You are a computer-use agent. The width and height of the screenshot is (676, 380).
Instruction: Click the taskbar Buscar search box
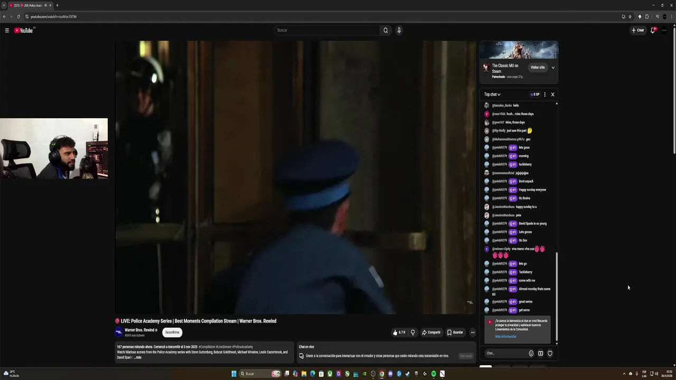(260, 374)
